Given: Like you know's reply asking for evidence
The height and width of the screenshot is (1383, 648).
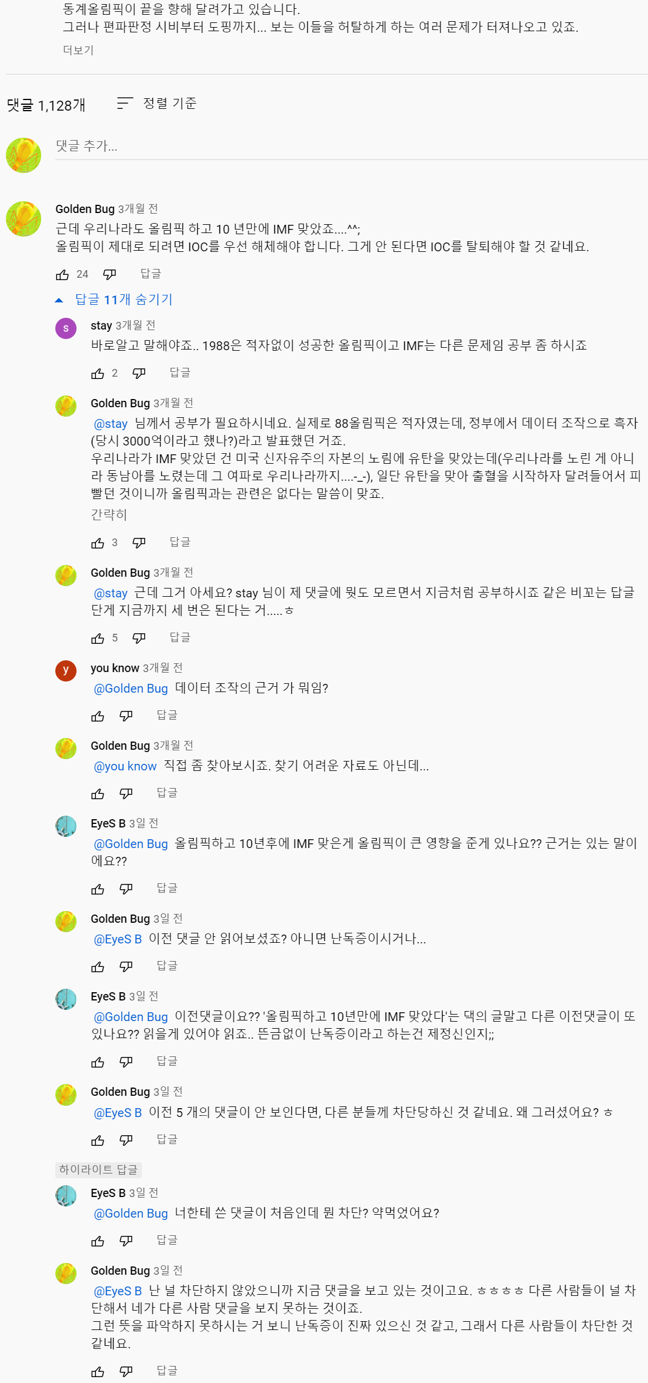Looking at the screenshot, I should (x=98, y=716).
